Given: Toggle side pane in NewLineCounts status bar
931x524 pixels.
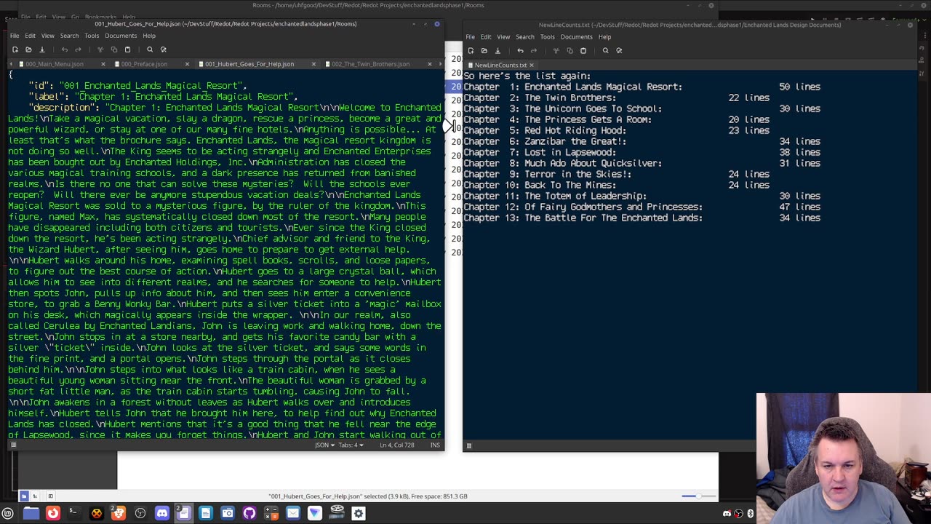Looking at the screenshot, I should [469, 445].
